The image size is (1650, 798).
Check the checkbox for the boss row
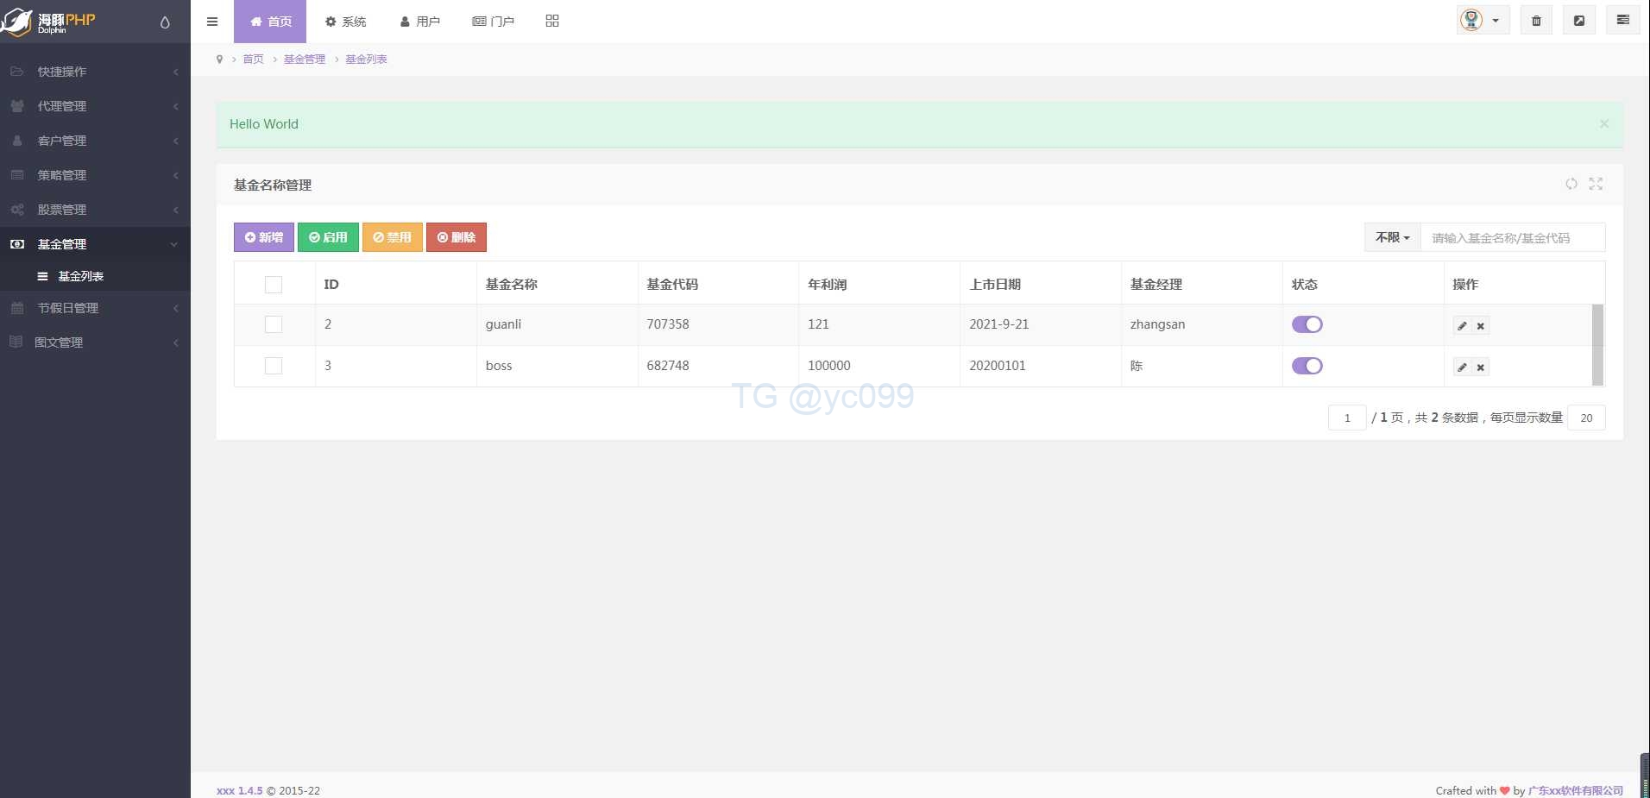[x=274, y=366]
